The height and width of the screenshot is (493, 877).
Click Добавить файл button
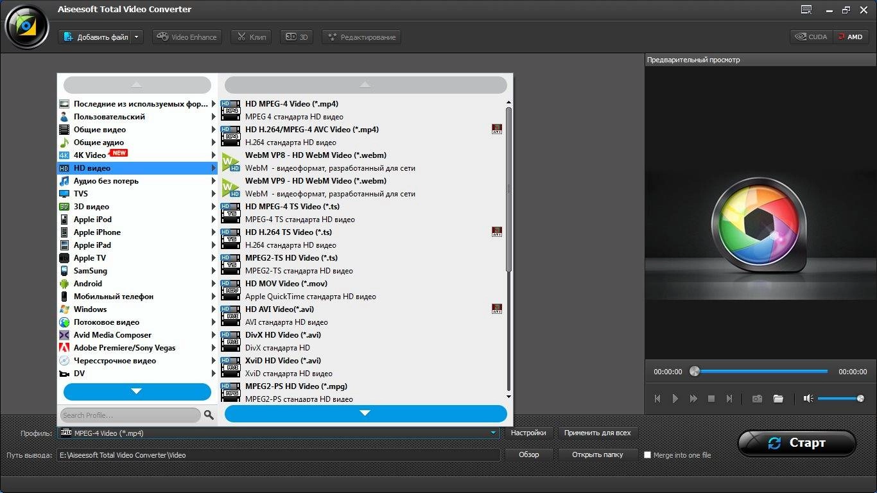pos(95,37)
